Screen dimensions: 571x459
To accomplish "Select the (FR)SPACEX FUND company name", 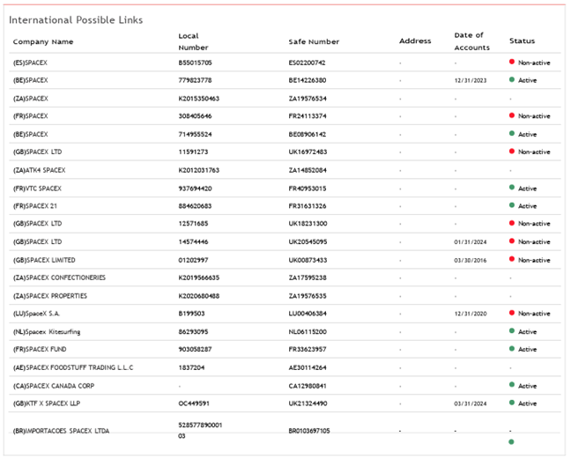I will [40, 350].
